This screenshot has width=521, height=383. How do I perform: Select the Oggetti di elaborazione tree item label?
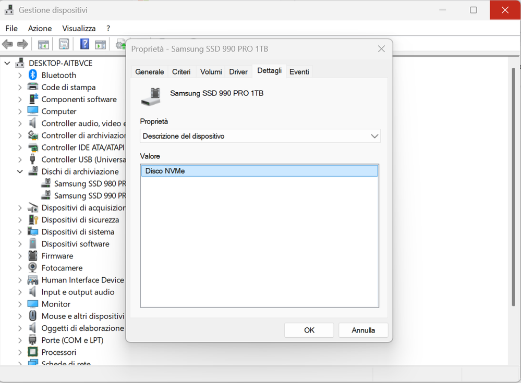point(83,328)
